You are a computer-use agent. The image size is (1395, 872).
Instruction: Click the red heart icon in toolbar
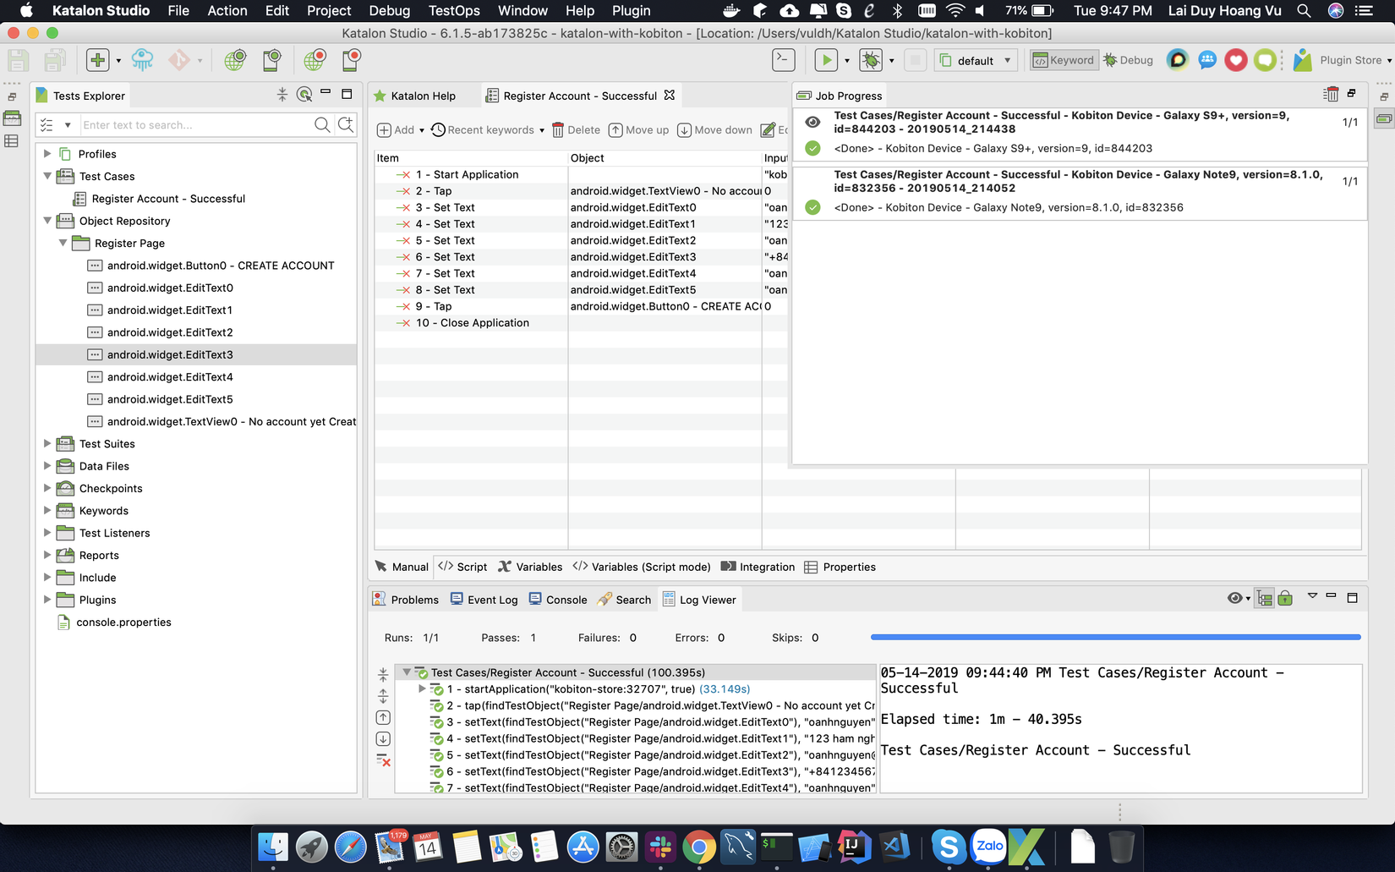pyautogui.click(x=1235, y=60)
